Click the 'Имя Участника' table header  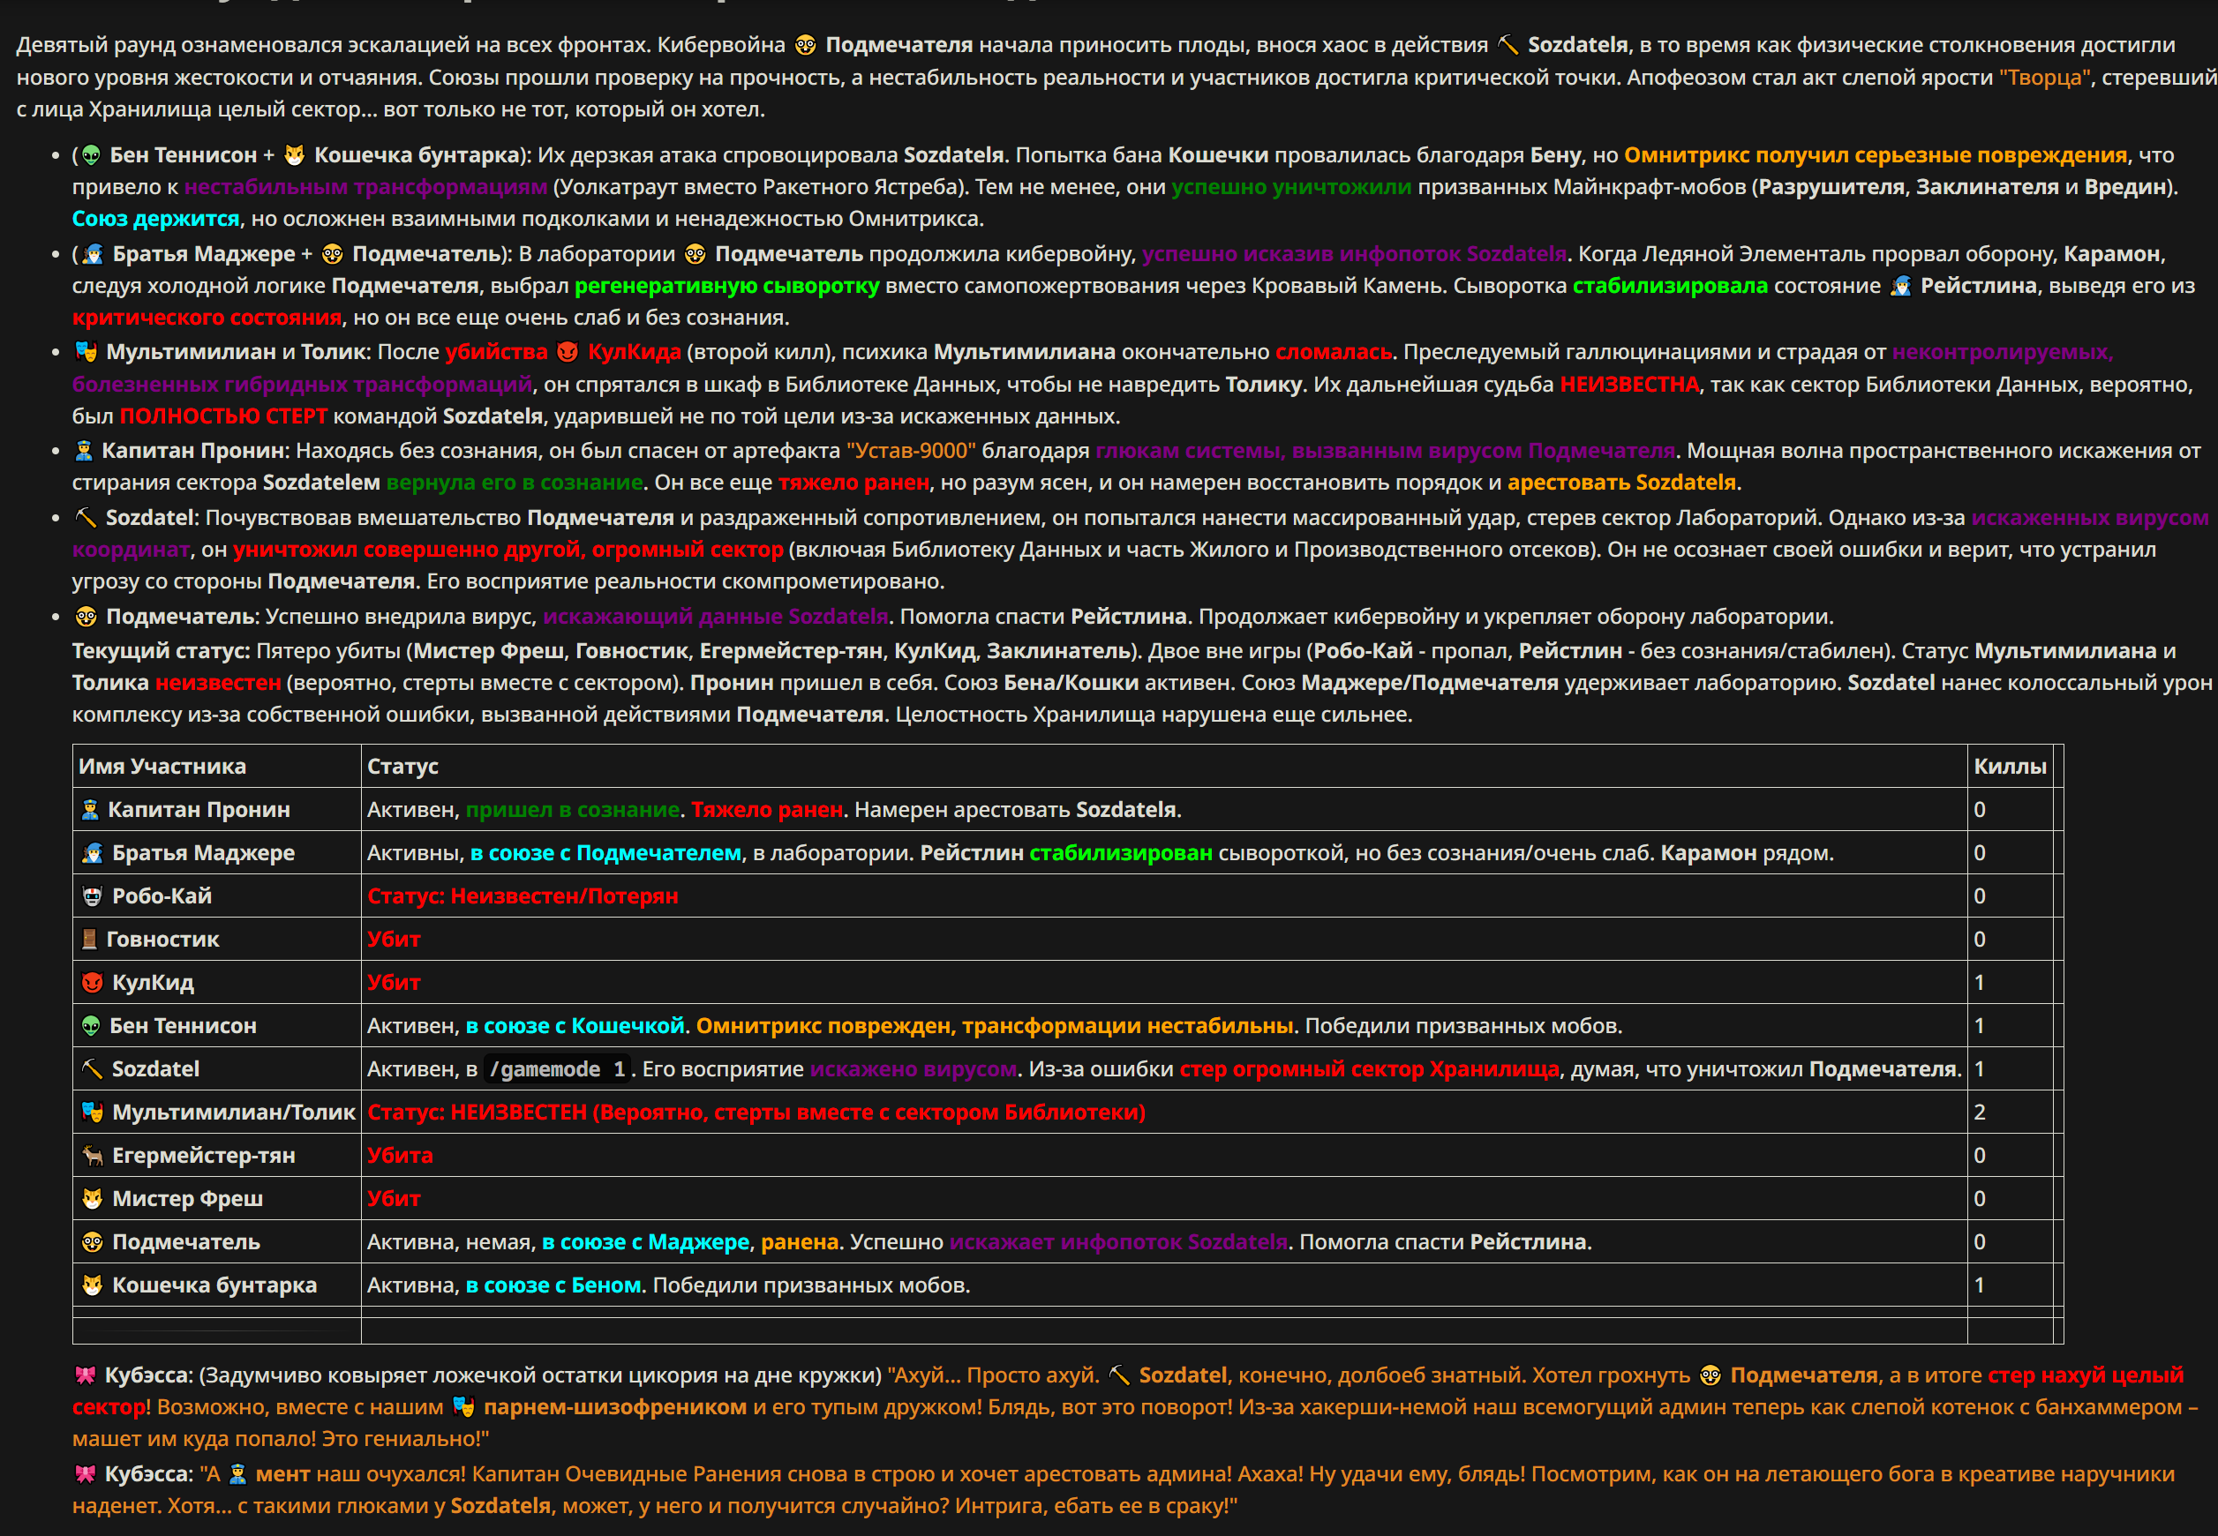point(162,766)
